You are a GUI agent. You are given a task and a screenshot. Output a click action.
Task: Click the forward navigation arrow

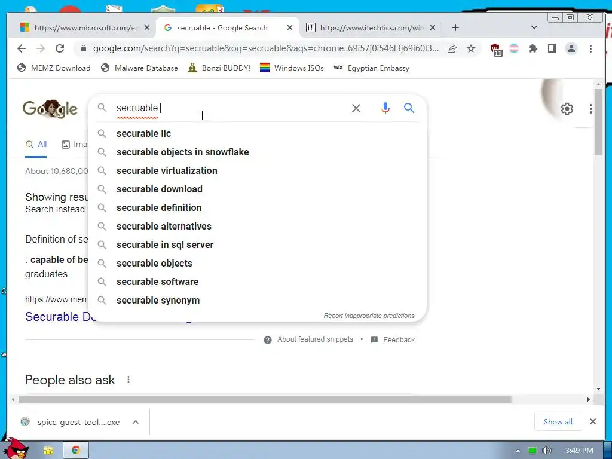tap(41, 48)
